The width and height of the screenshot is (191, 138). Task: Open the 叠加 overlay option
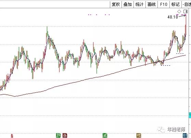click(128, 4)
